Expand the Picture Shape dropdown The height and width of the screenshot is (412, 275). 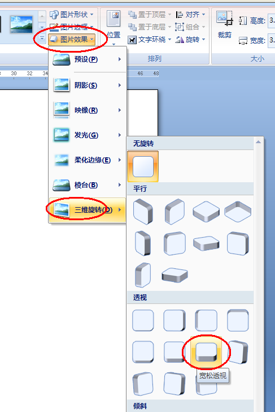pyautogui.click(x=72, y=15)
